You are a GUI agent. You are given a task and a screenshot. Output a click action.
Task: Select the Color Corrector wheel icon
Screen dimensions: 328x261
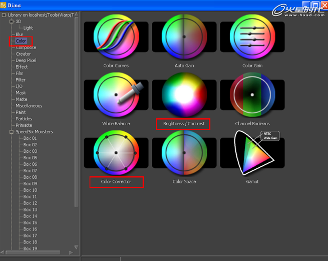coord(116,153)
